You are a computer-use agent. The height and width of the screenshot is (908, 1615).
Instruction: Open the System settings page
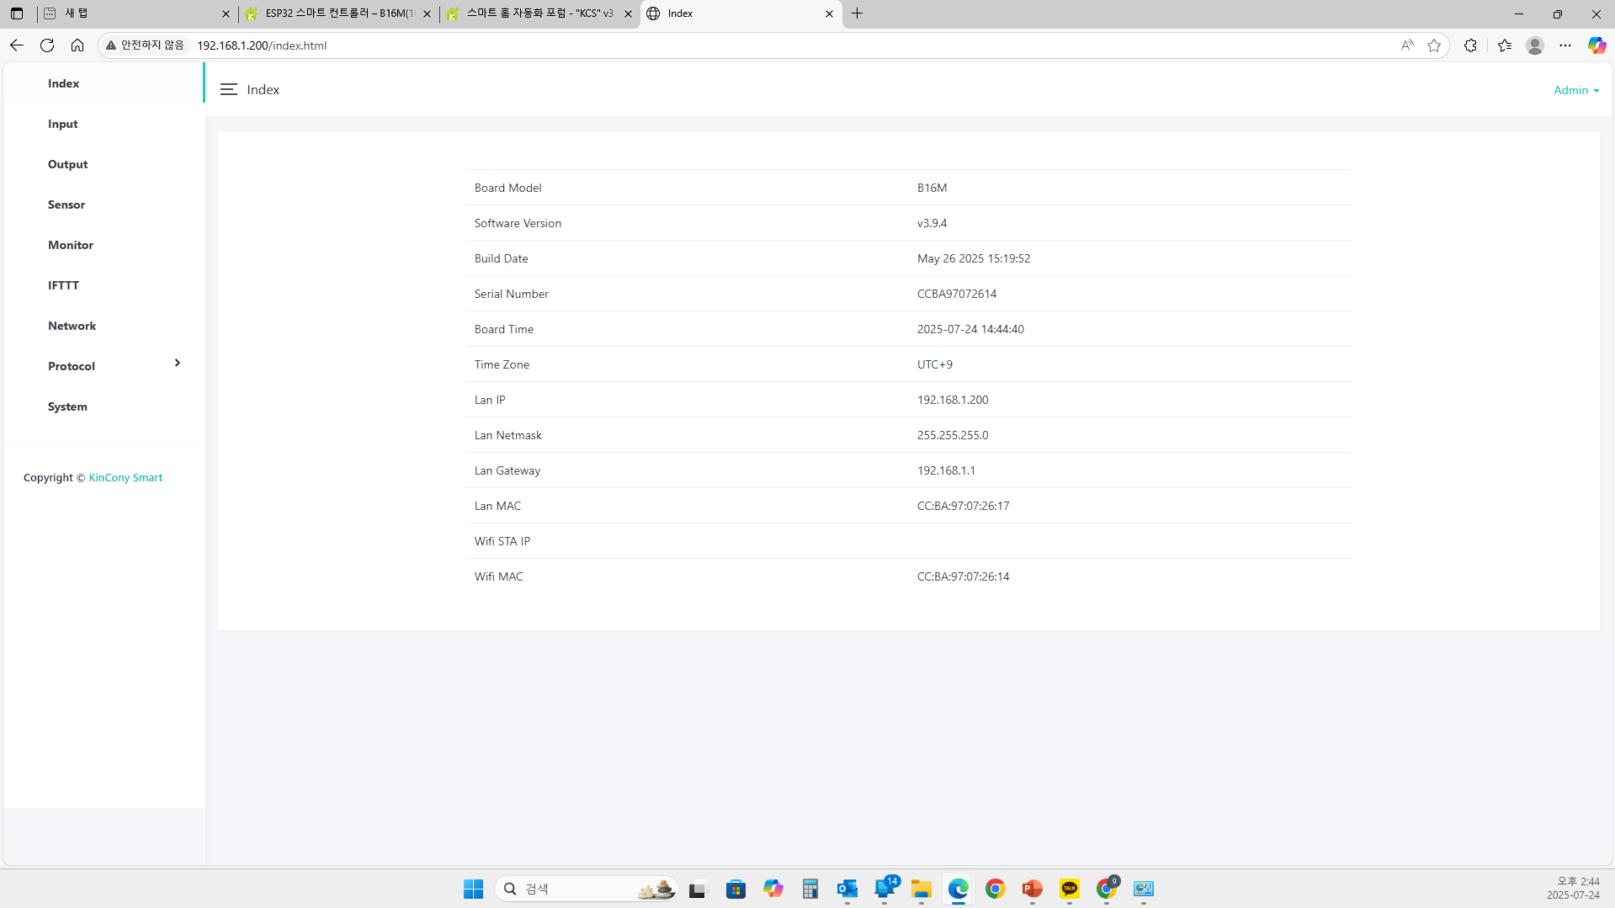point(67,406)
